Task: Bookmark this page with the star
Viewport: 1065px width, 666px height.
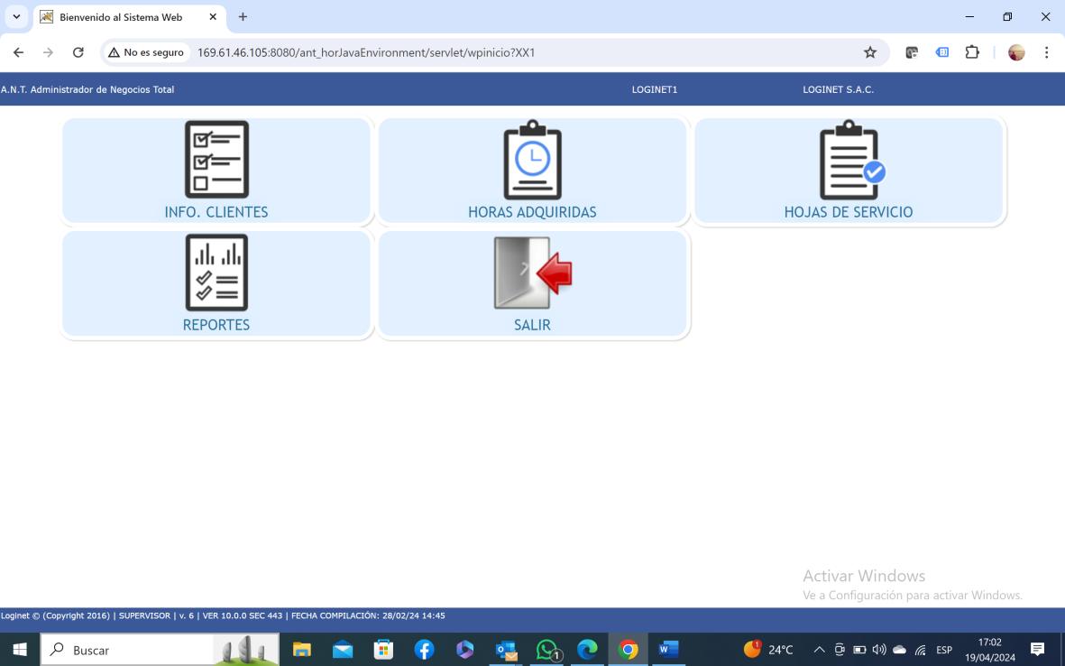Action: (x=870, y=52)
